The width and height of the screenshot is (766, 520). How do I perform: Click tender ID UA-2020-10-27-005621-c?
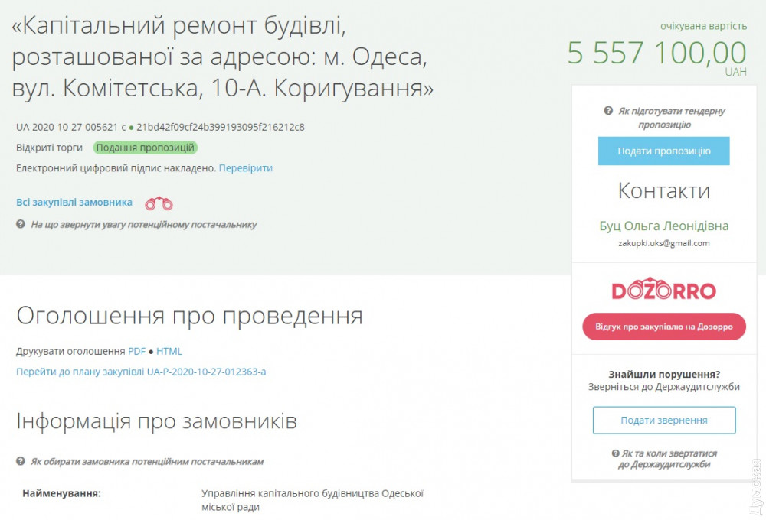(70, 128)
